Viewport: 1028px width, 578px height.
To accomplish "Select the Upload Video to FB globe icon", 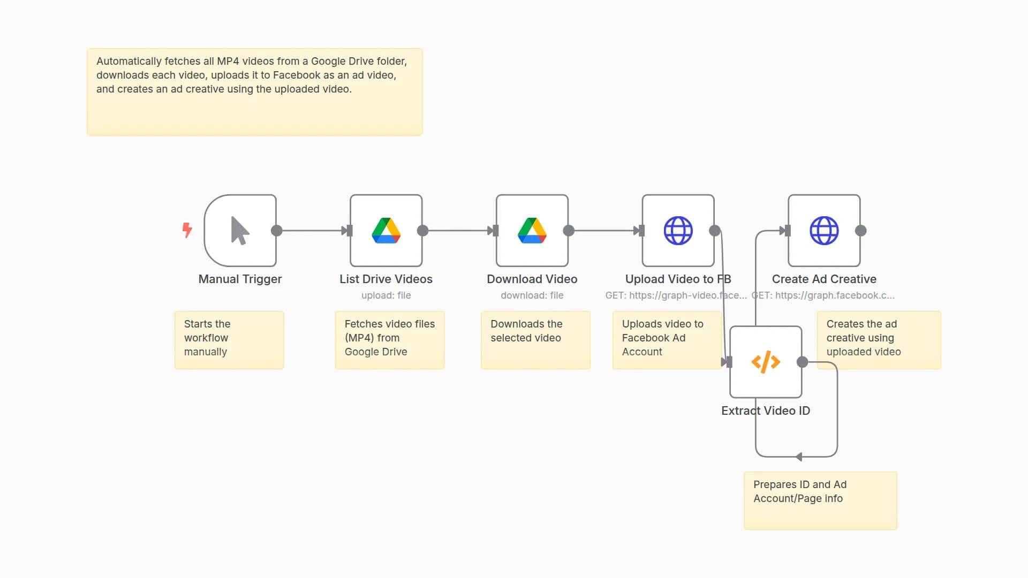I will coord(678,231).
